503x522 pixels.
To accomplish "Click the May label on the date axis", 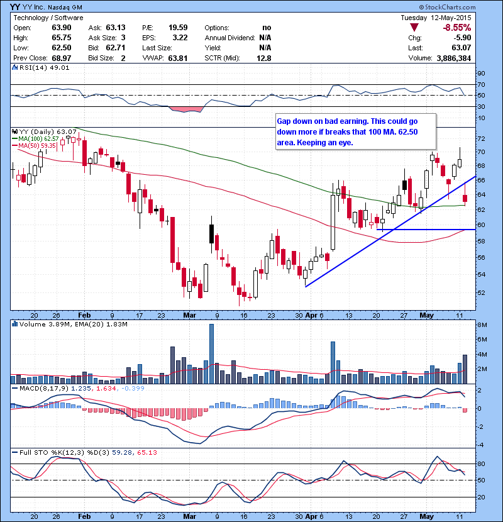I will coord(427,314).
